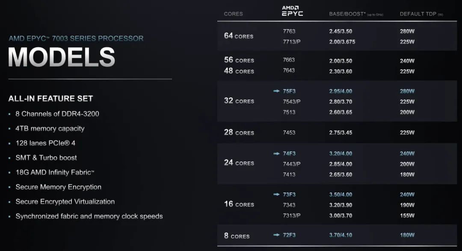The height and width of the screenshot is (251, 462).
Task: Select the CORES column header
Action: tap(234, 14)
